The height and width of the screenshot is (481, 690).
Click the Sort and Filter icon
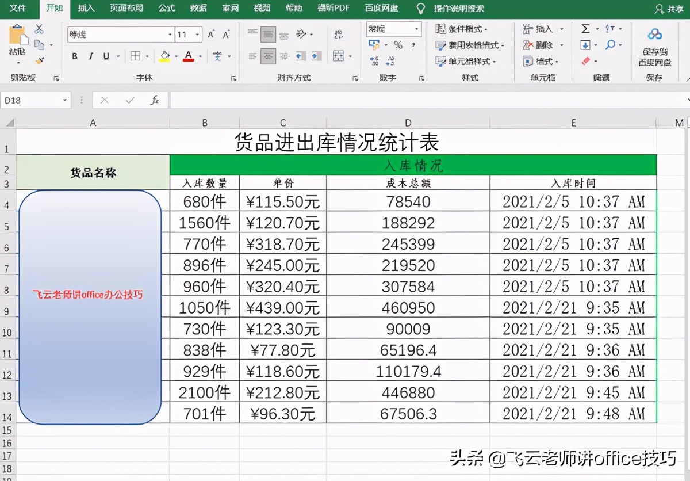[x=609, y=29]
